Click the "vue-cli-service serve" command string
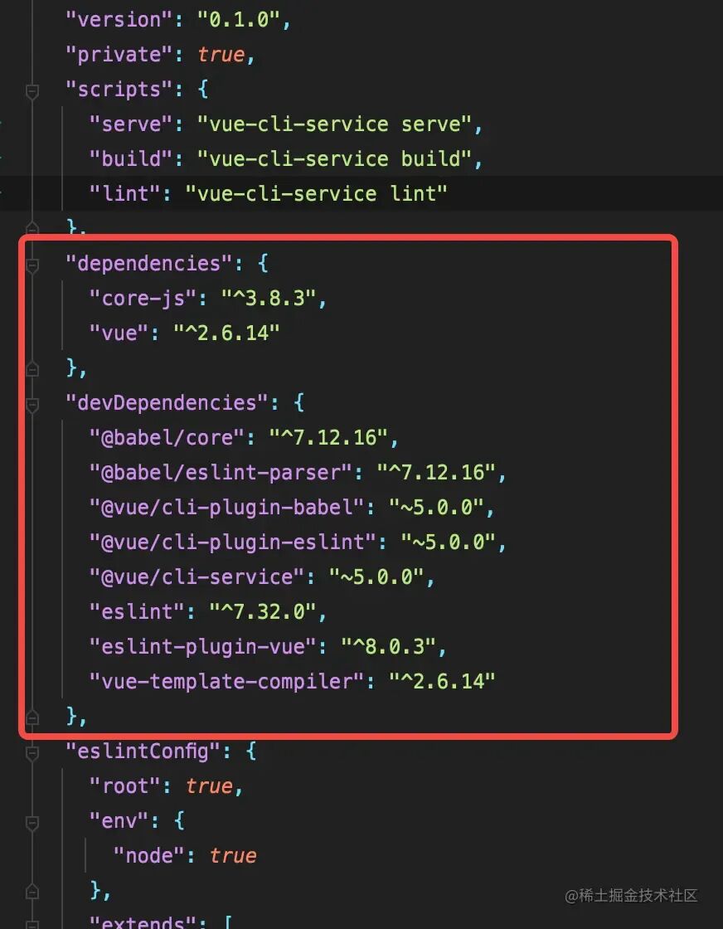This screenshot has width=723, height=929. click(x=335, y=124)
